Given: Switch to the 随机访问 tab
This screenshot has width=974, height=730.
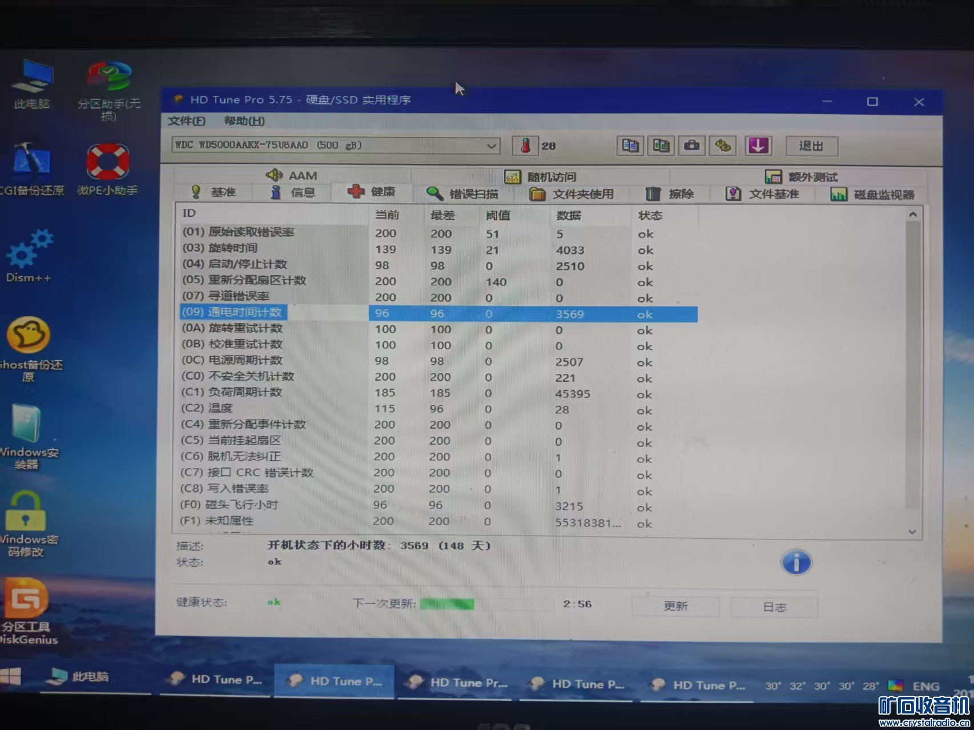Looking at the screenshot, I should 540,177.
